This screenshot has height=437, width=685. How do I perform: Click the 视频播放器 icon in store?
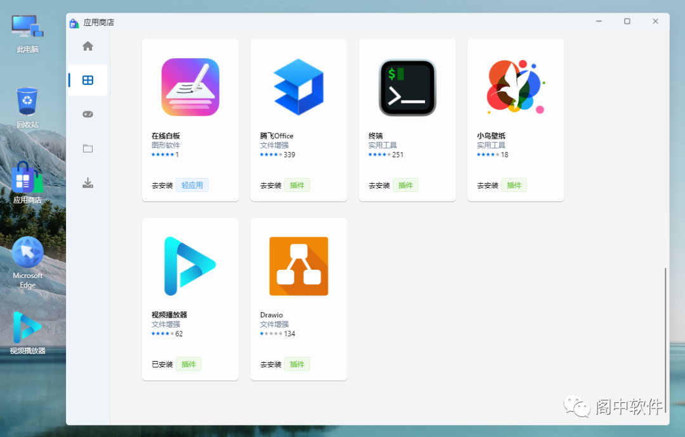(x=190, y=266)
